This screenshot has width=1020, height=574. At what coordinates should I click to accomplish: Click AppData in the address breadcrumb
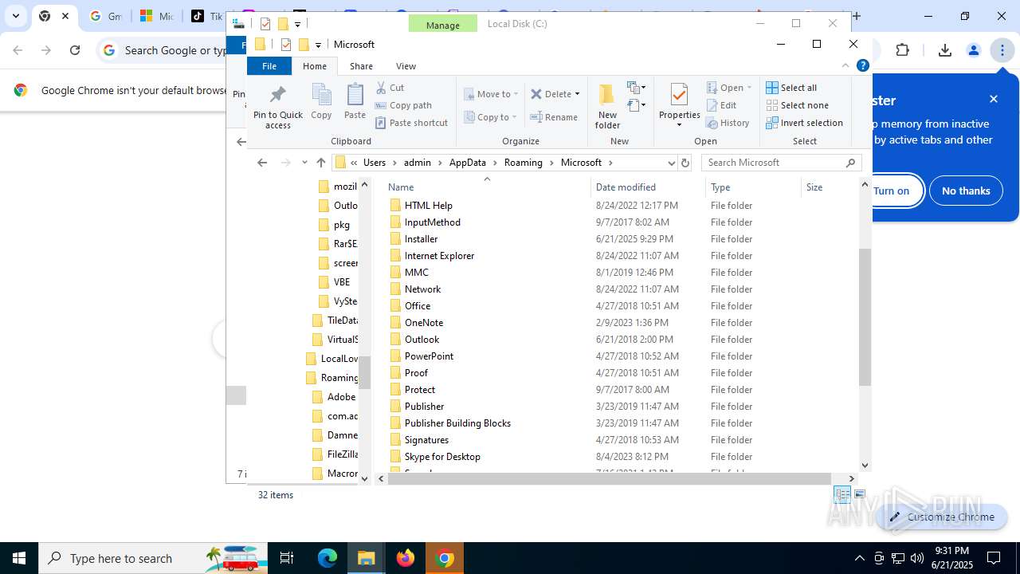[468, 163]
